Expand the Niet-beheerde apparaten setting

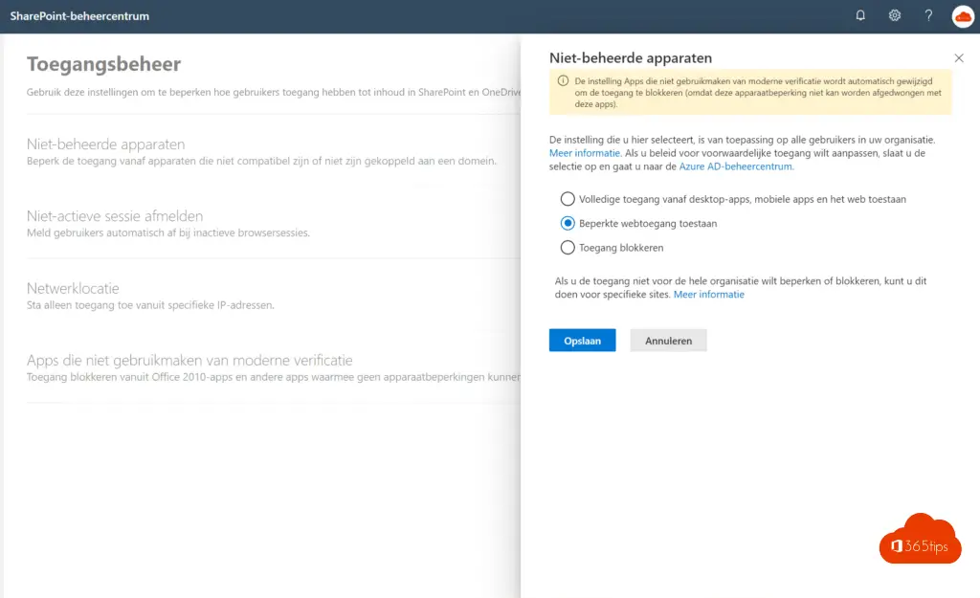pyautogui.click(x=106, y=144)
